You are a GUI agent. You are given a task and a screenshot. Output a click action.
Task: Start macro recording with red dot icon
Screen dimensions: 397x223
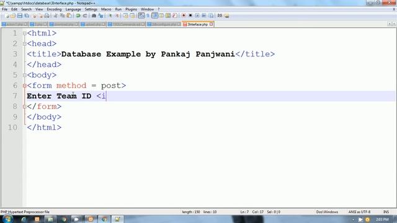coord(184,15)
